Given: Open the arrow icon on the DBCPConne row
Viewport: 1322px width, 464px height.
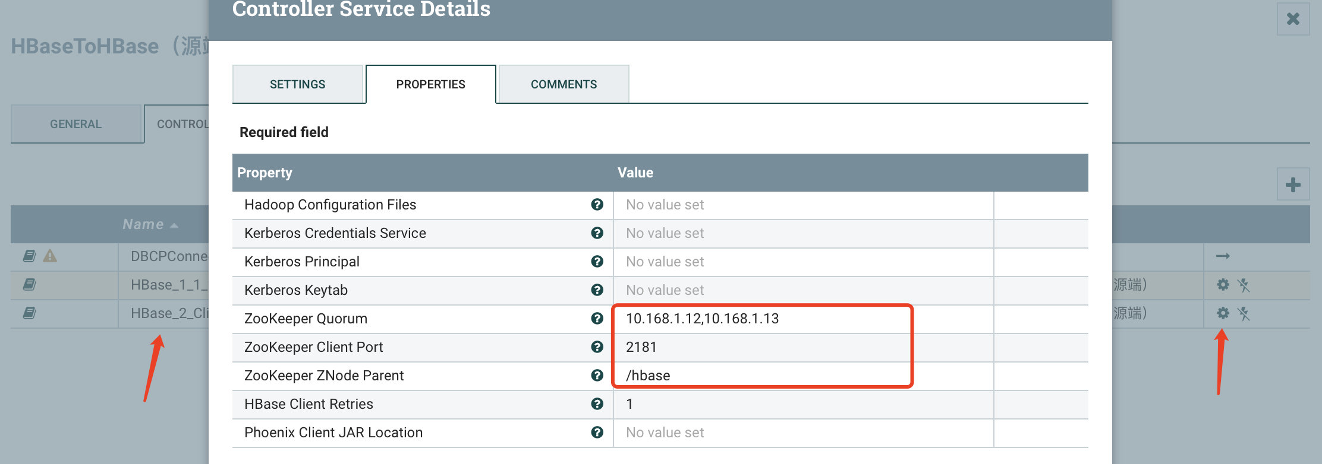Looking at the screenshot, I should [x=1223, y=256].
